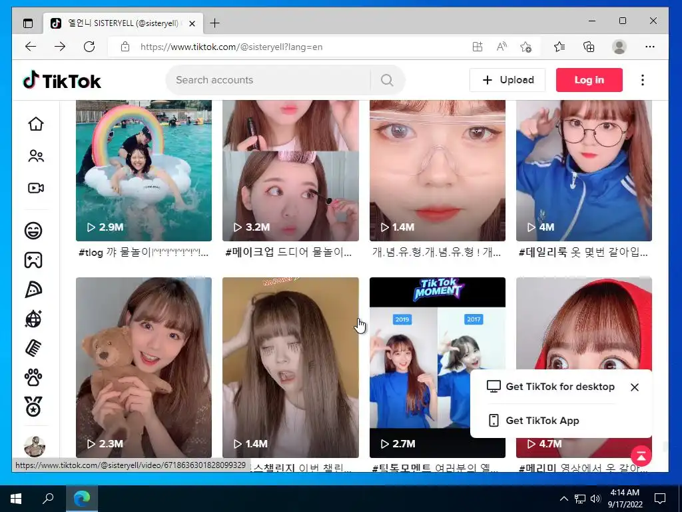
Task: Show hidden system tray icons
Action: [x=563, y=499]
